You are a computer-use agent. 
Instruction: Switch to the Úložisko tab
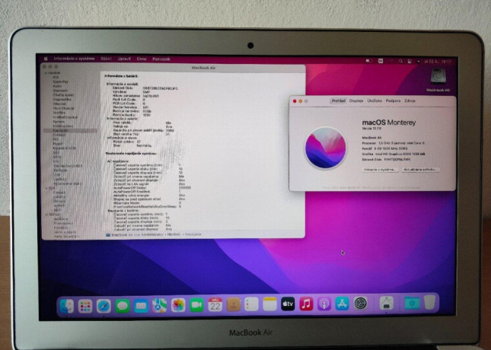coord(375,100)
